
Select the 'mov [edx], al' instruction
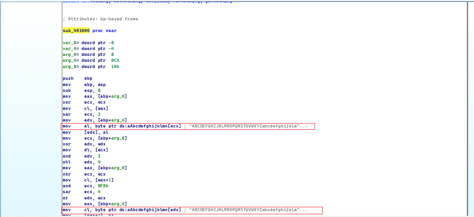click(85, 132)
